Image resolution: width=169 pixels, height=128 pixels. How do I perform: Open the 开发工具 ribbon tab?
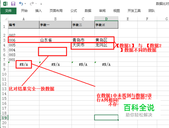[134, 11]
